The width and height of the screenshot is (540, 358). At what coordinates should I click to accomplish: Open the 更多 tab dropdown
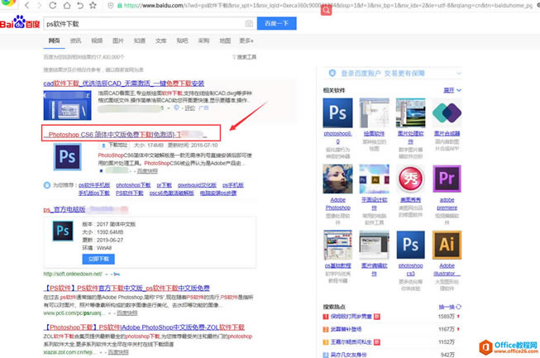coord(246,41)
